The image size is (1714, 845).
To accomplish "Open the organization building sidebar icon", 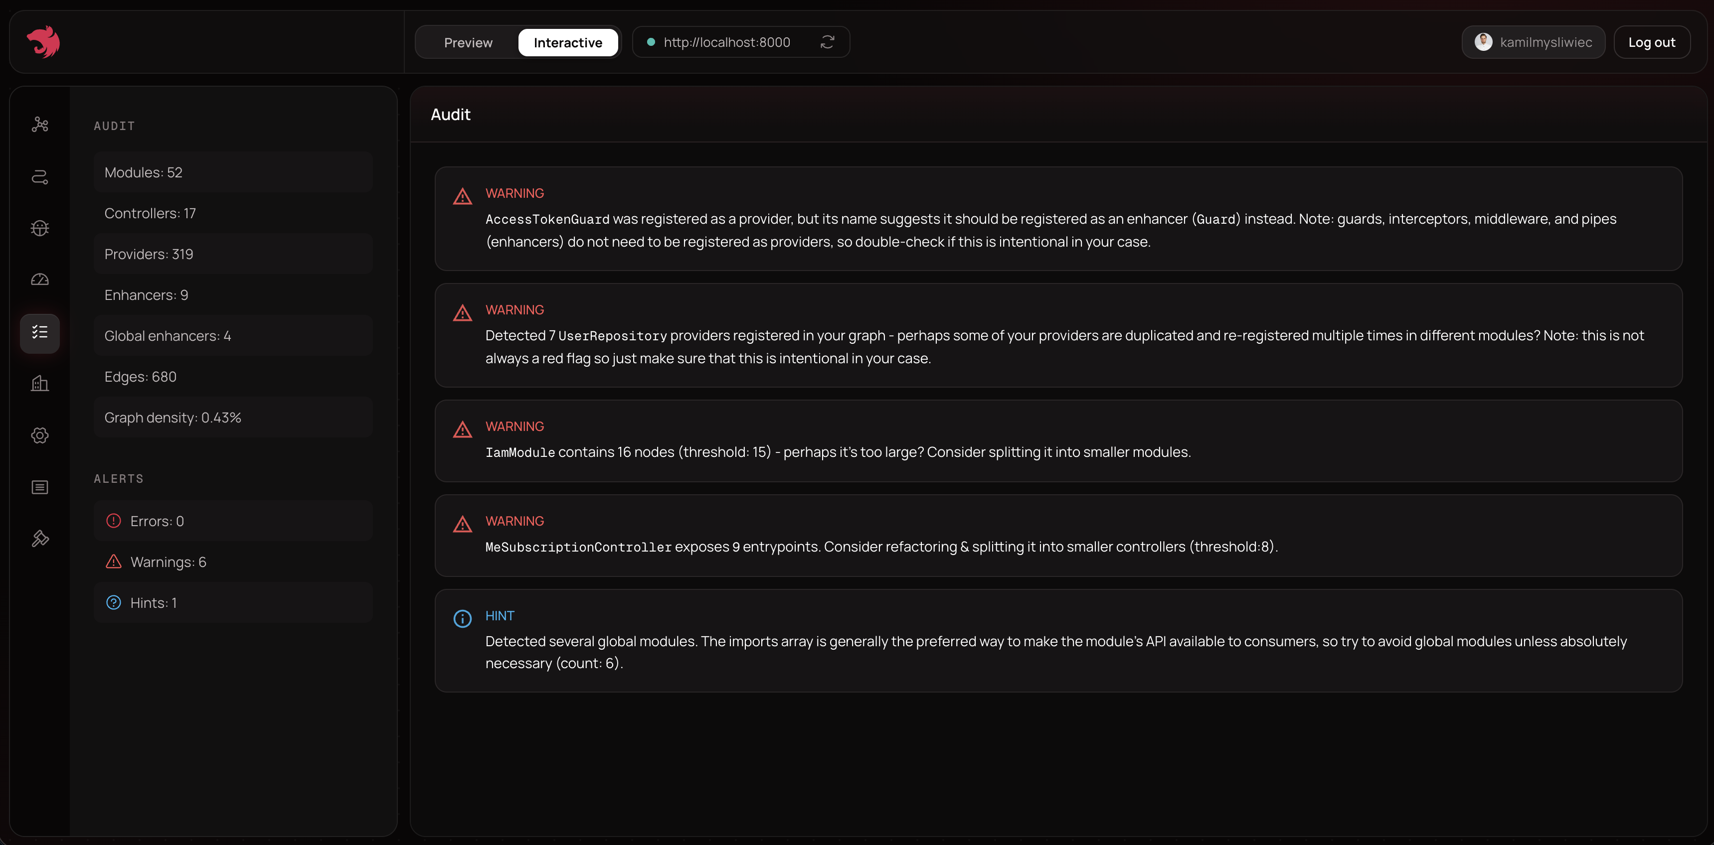I will [x=40, y=383].
